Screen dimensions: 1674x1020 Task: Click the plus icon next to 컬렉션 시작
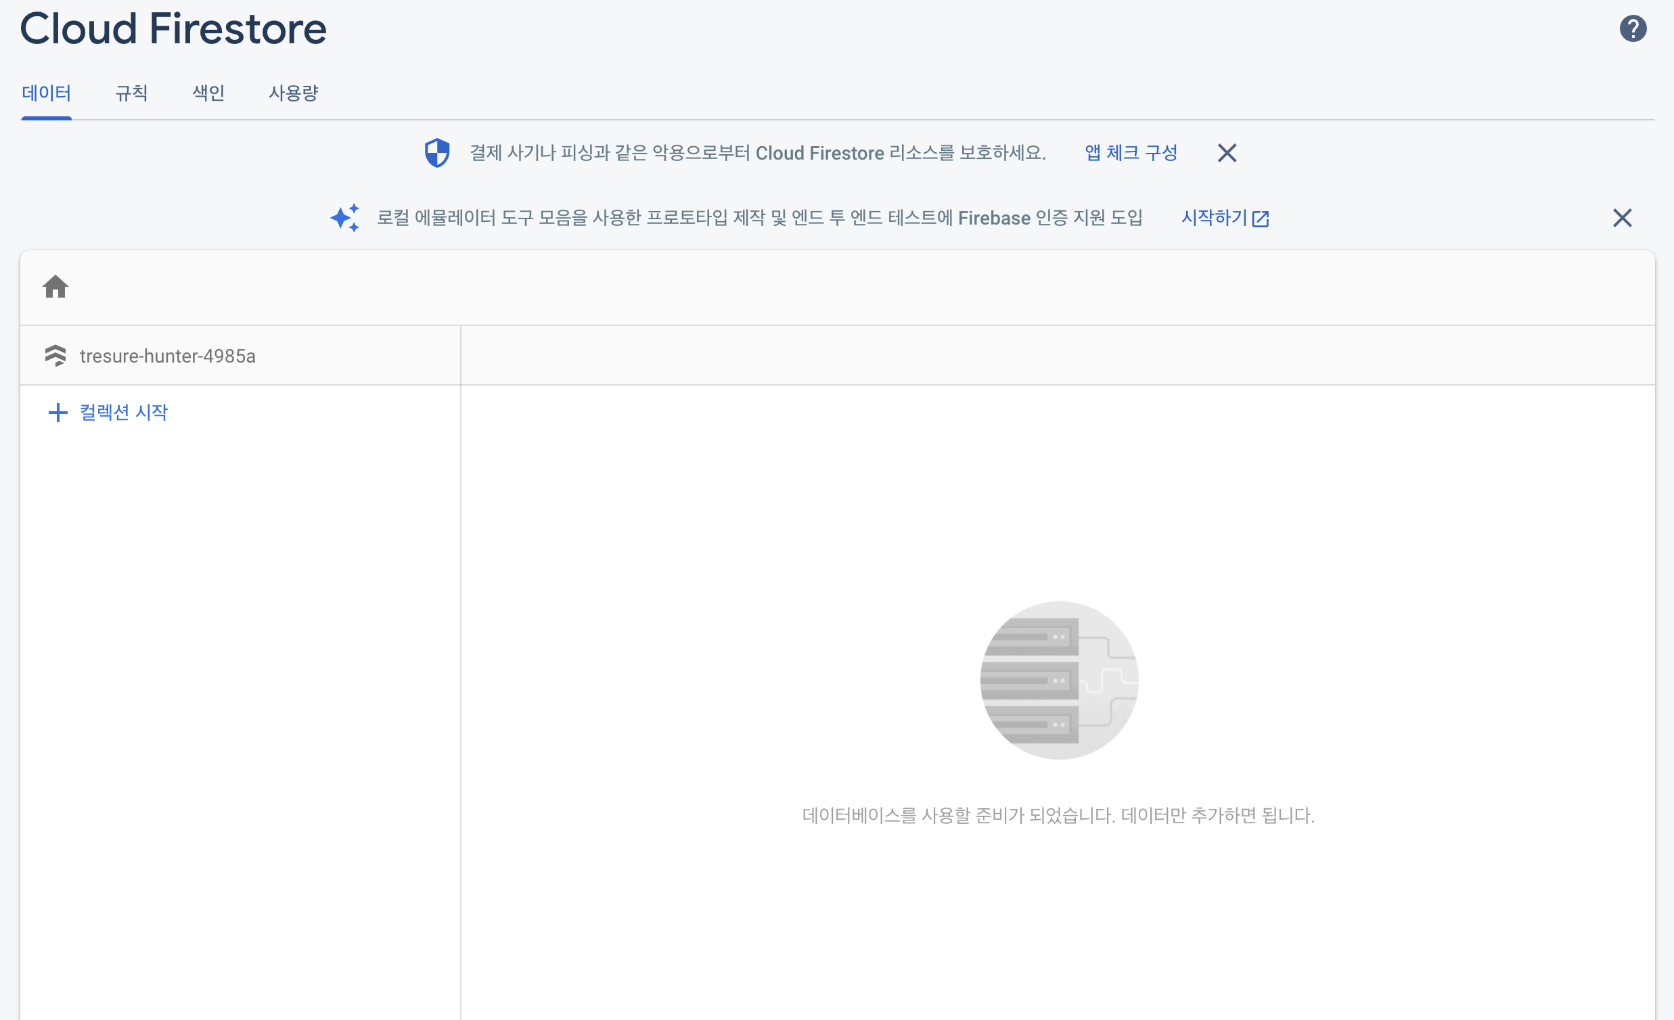tap(58, 412)
